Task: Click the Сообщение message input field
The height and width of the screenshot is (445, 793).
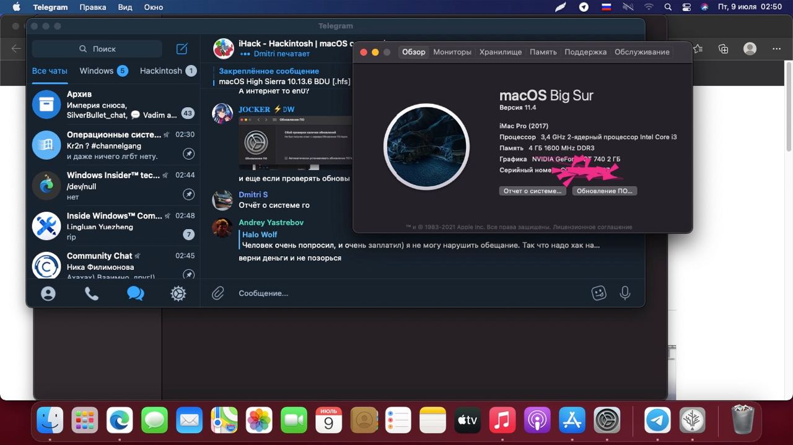Action: pyautogui.click(x=409, y=293)
